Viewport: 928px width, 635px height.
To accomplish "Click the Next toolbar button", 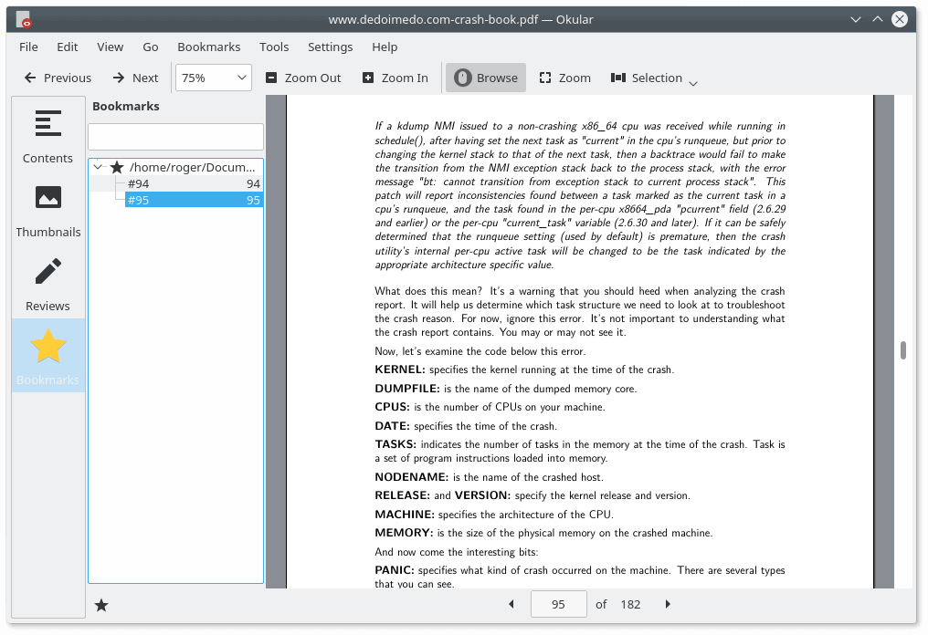I will coord(135,78).
